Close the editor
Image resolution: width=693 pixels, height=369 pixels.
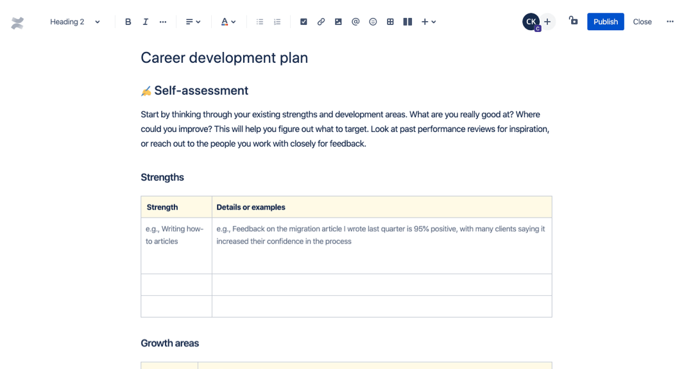pos(642,21)
